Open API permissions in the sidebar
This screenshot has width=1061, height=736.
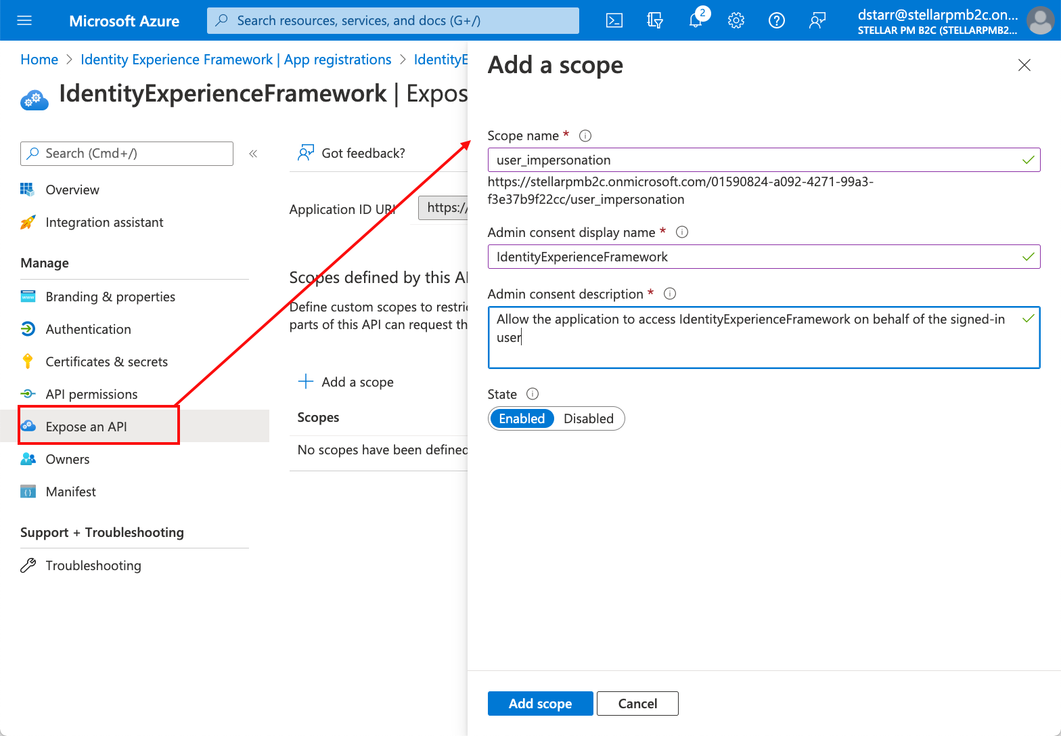(x=91, y=394)
